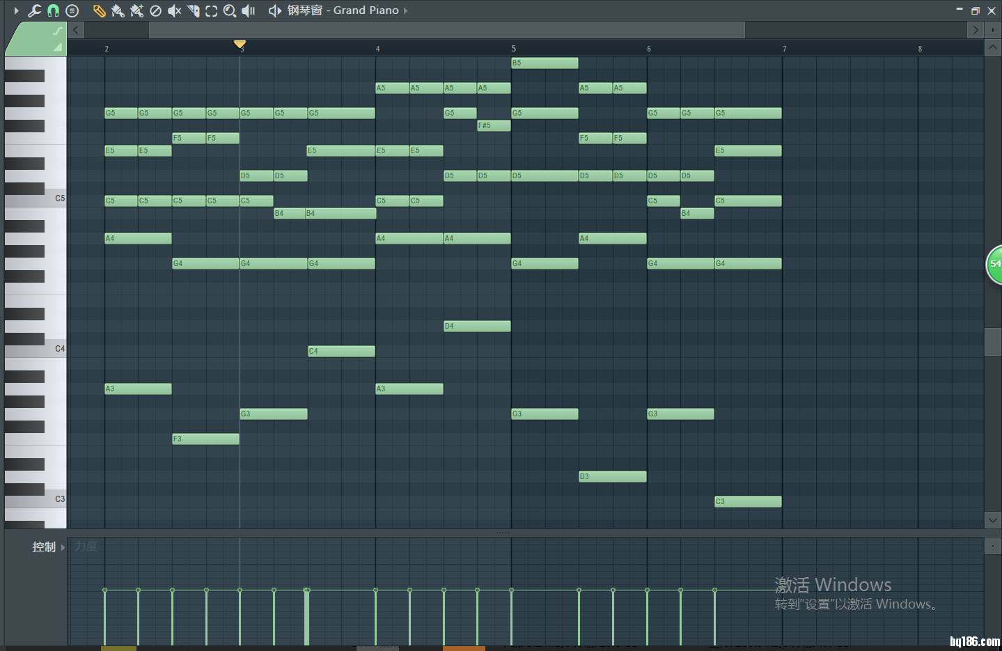The height and width of the screenshot is (651, 1002).
Task: Click the horizontal scroll right arrow
Action: (x=975, y=30)
